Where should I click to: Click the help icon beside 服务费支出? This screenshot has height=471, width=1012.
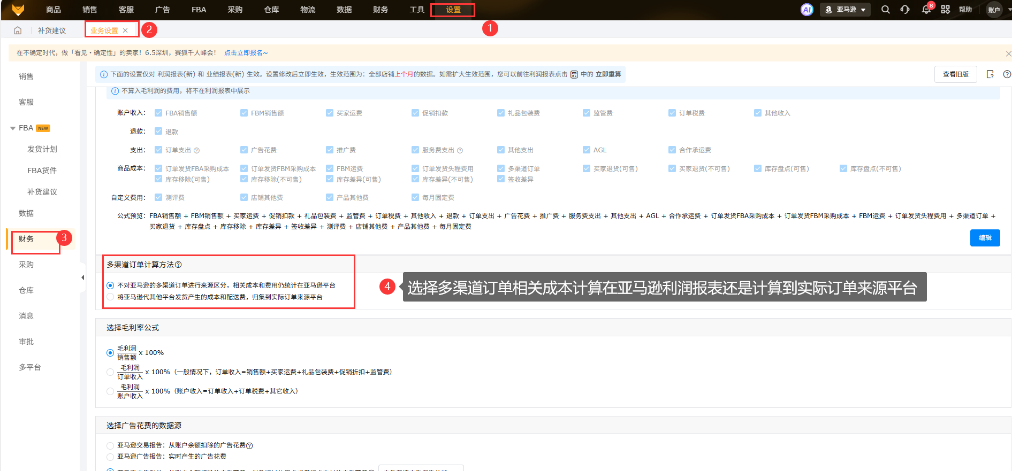tap(460, 151)
